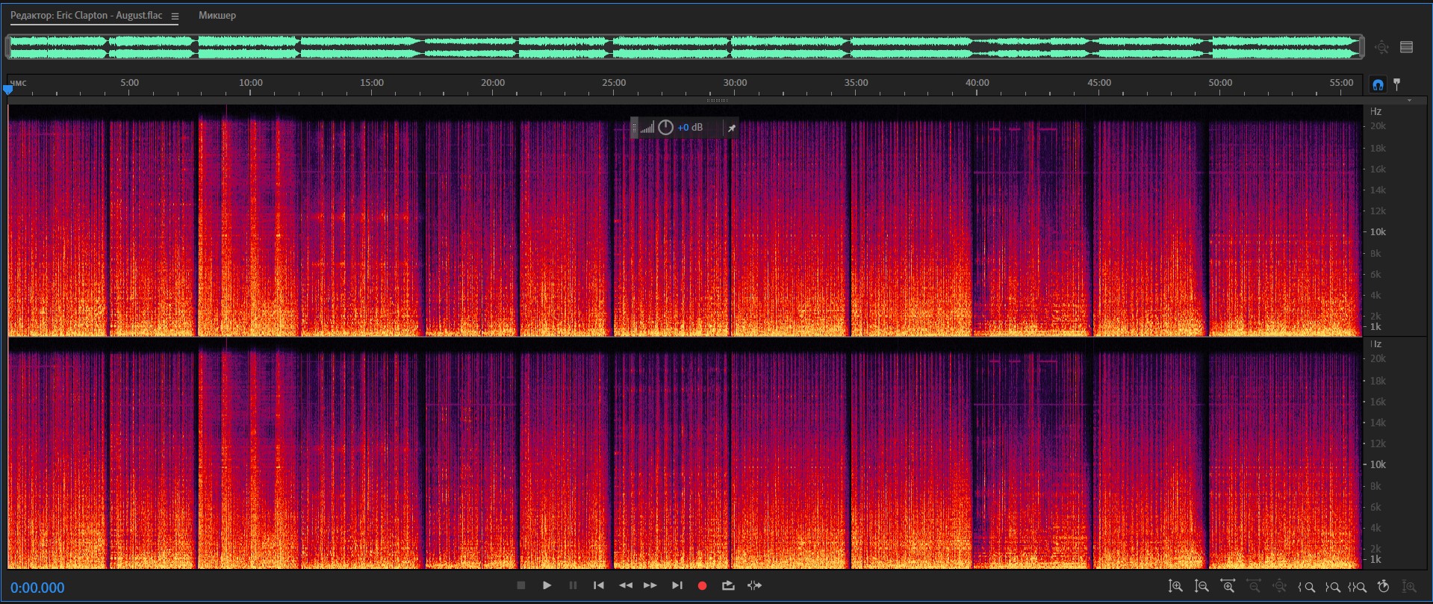The image size is (1433, 604).
Task: Click the zoom to time stopwatch icon
Action: [x=1383, y=587]
